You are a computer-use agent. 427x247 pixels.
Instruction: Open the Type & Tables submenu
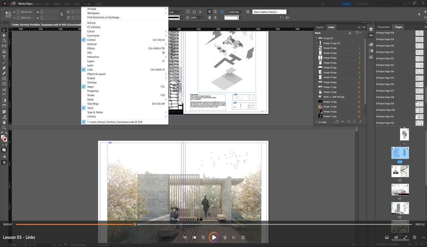[x=125, y=112]
